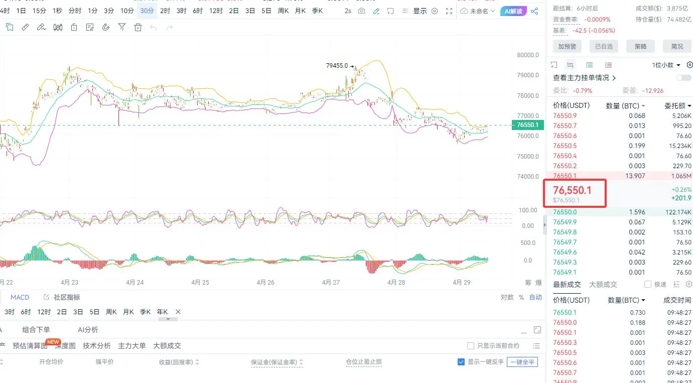Switch order book to red asks-only view
The image size is (693, 383).
609,65
